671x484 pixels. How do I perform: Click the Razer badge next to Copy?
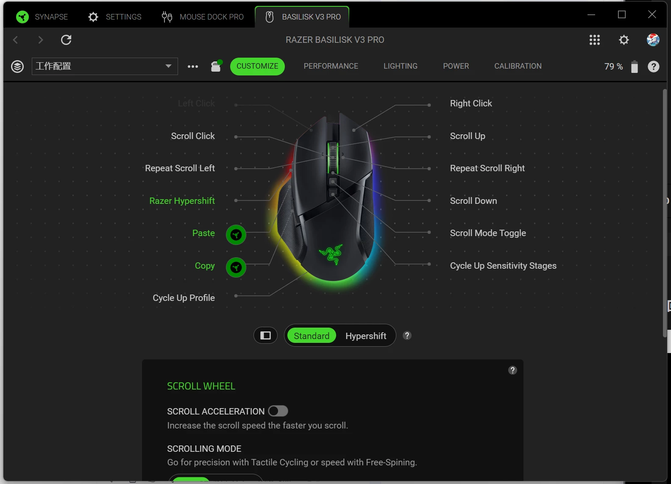(236, 267)
